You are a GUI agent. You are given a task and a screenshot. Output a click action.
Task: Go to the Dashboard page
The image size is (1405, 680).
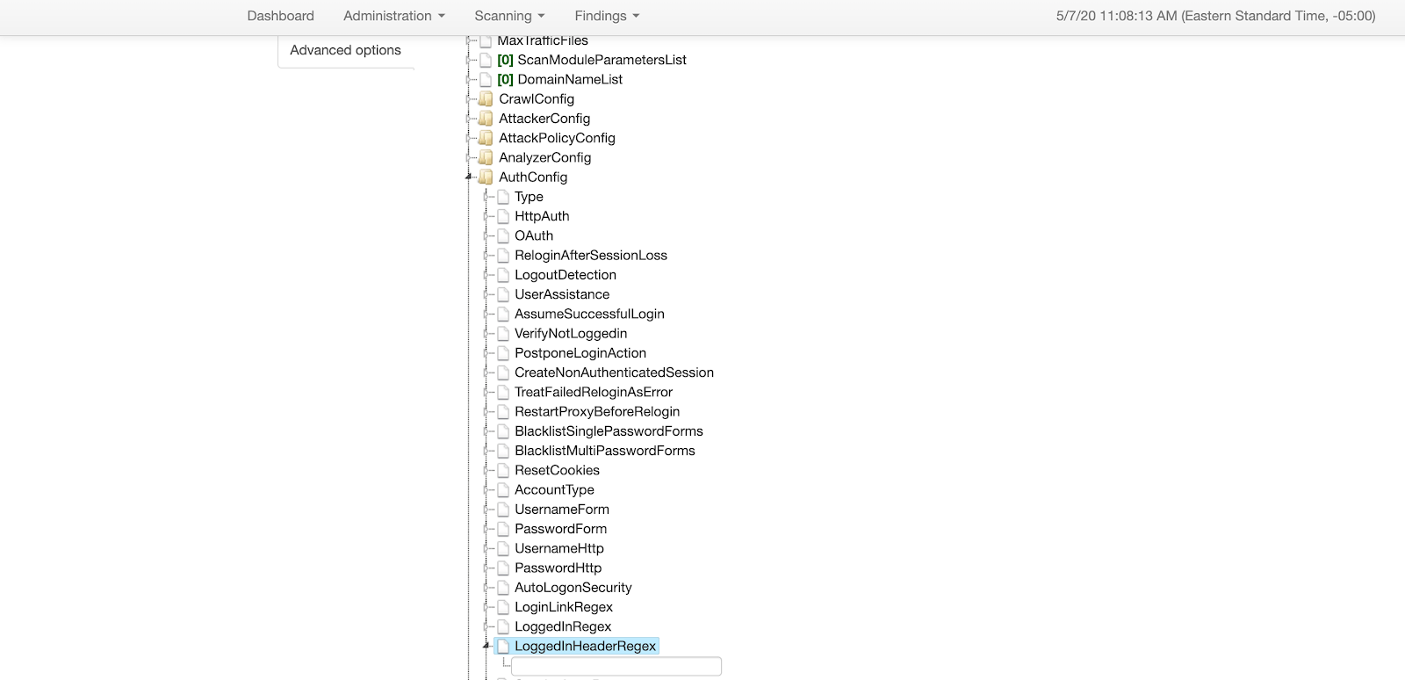[280, 16]
